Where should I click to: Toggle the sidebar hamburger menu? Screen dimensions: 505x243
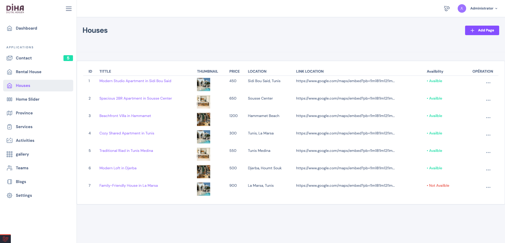(69, 9)
